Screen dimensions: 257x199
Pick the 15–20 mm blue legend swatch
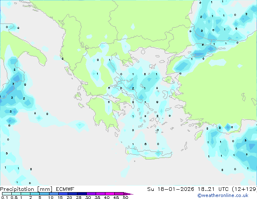(63, 194)
